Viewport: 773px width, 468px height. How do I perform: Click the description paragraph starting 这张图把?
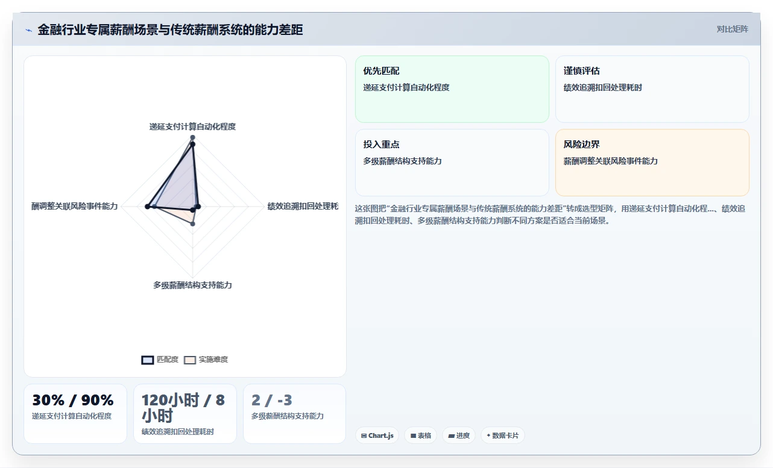click(551, 214)
